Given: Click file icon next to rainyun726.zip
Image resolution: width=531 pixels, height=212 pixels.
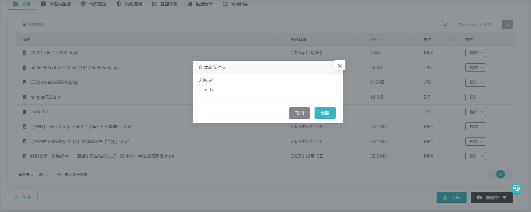Looking at the screenshot, I should coord(25,97).
